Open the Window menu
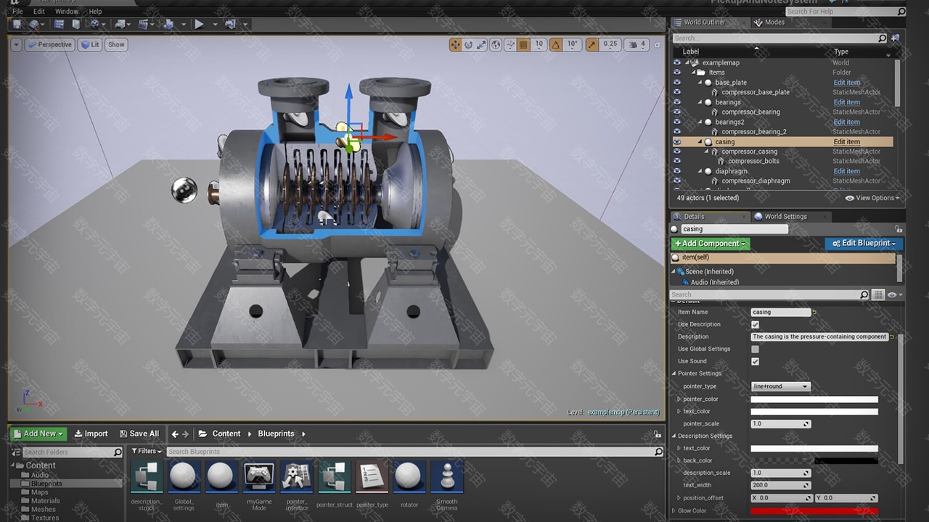Image resolution: width=929 pixels, height=522 pixels. click(x=67, y=12)
